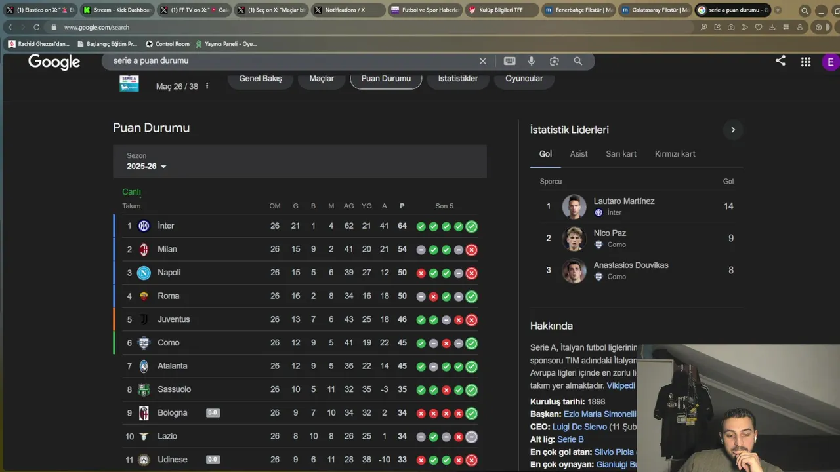
Task: Click the share icon on the Google page
Action: [x=780, y=61]
